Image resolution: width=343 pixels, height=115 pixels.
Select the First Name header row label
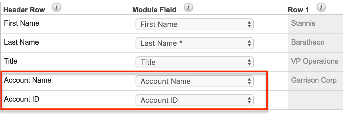22,23
